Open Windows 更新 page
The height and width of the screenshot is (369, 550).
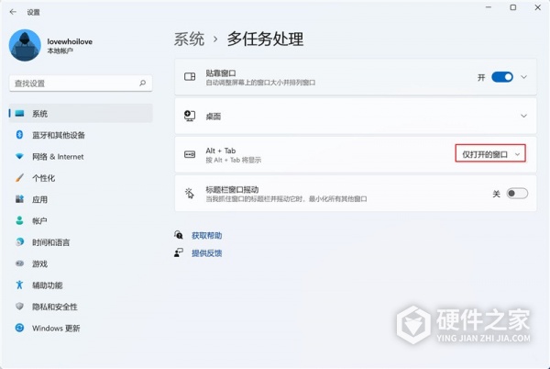[x=81, y=328]
